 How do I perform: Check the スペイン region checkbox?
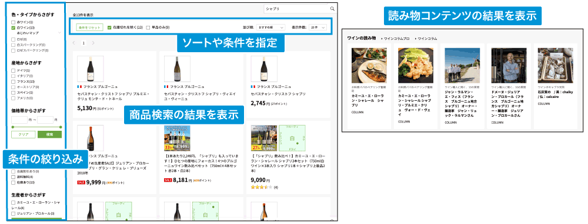point(14,93)
